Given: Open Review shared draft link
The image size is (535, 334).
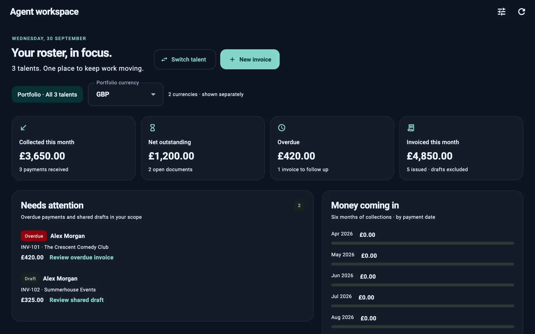Looking at the screenshot, I should (x=77, y=300).
